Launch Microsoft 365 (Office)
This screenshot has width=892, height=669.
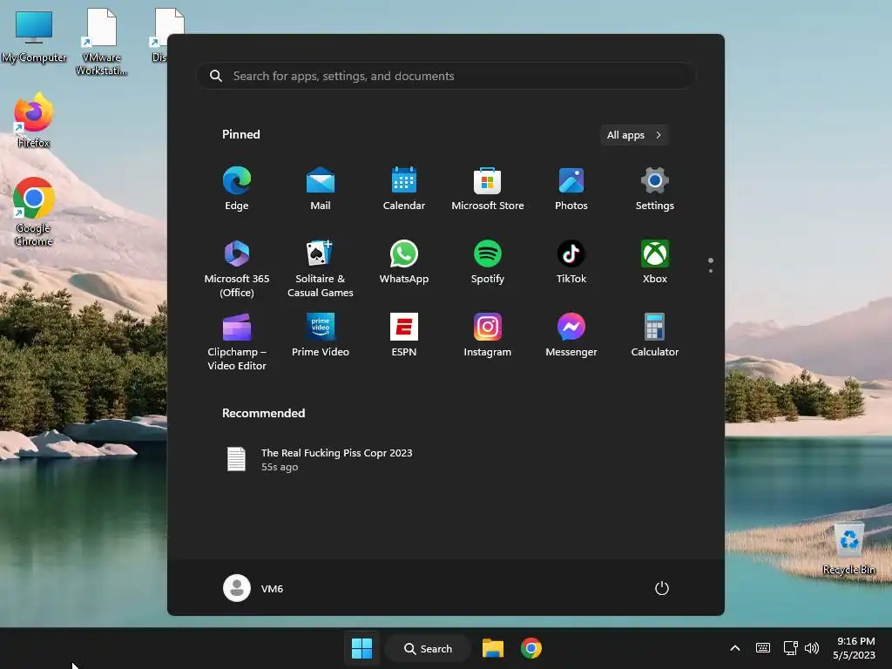237,268
